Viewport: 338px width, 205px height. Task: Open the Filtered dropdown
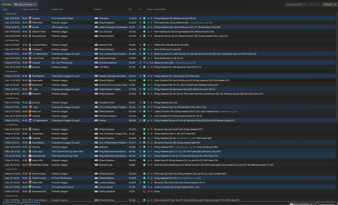330,4
